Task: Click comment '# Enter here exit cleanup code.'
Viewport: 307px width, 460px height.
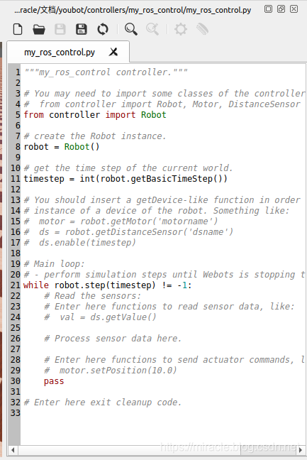Action: pyautogui.click(x=103, y=402)
